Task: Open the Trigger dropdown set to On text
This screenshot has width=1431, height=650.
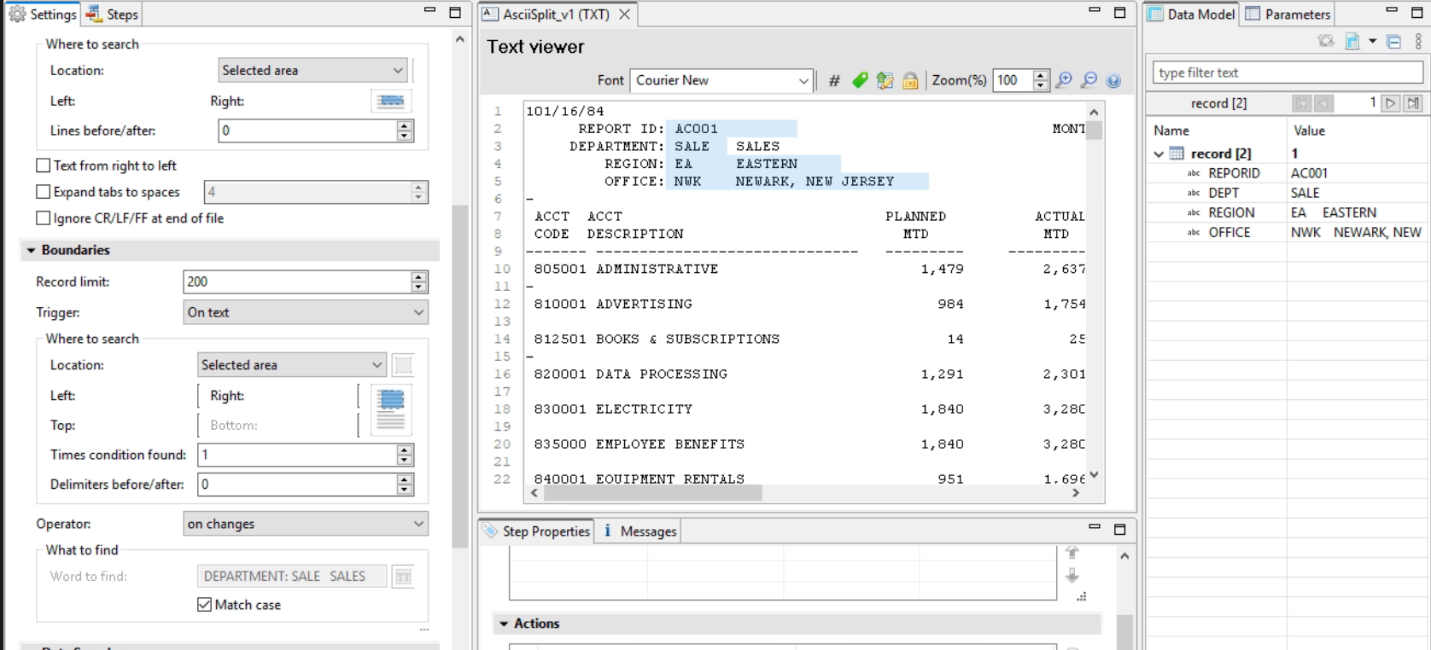Action: tap(306, 312)
